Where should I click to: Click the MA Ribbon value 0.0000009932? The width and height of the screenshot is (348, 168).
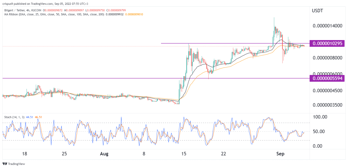pyautogui.click(x=115, y=14)
